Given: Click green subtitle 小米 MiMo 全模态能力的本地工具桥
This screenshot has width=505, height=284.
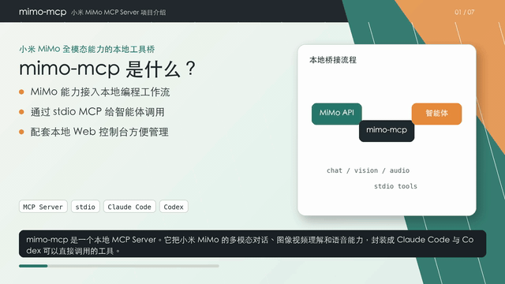Looking at the screenshot, I should pos(87,49).
